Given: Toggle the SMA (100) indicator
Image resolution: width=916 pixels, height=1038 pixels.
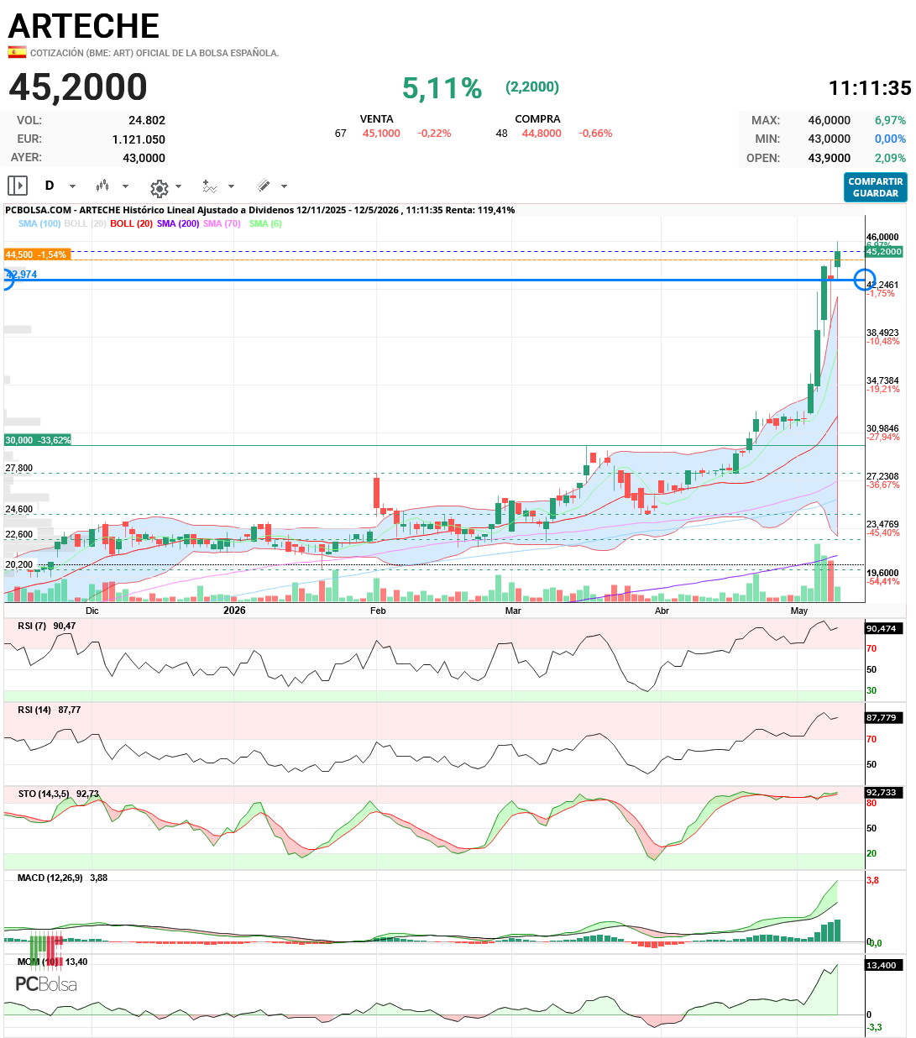Looking at the screenshot, I should (x=39, y=223).
